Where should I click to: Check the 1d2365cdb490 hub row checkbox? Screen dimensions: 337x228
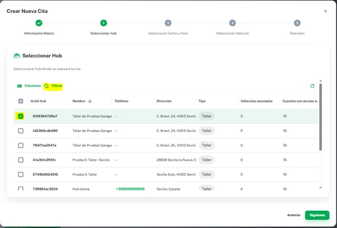point(21,131)
